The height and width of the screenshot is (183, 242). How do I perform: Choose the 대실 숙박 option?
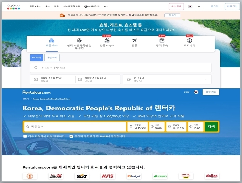(x=52, y=58)
